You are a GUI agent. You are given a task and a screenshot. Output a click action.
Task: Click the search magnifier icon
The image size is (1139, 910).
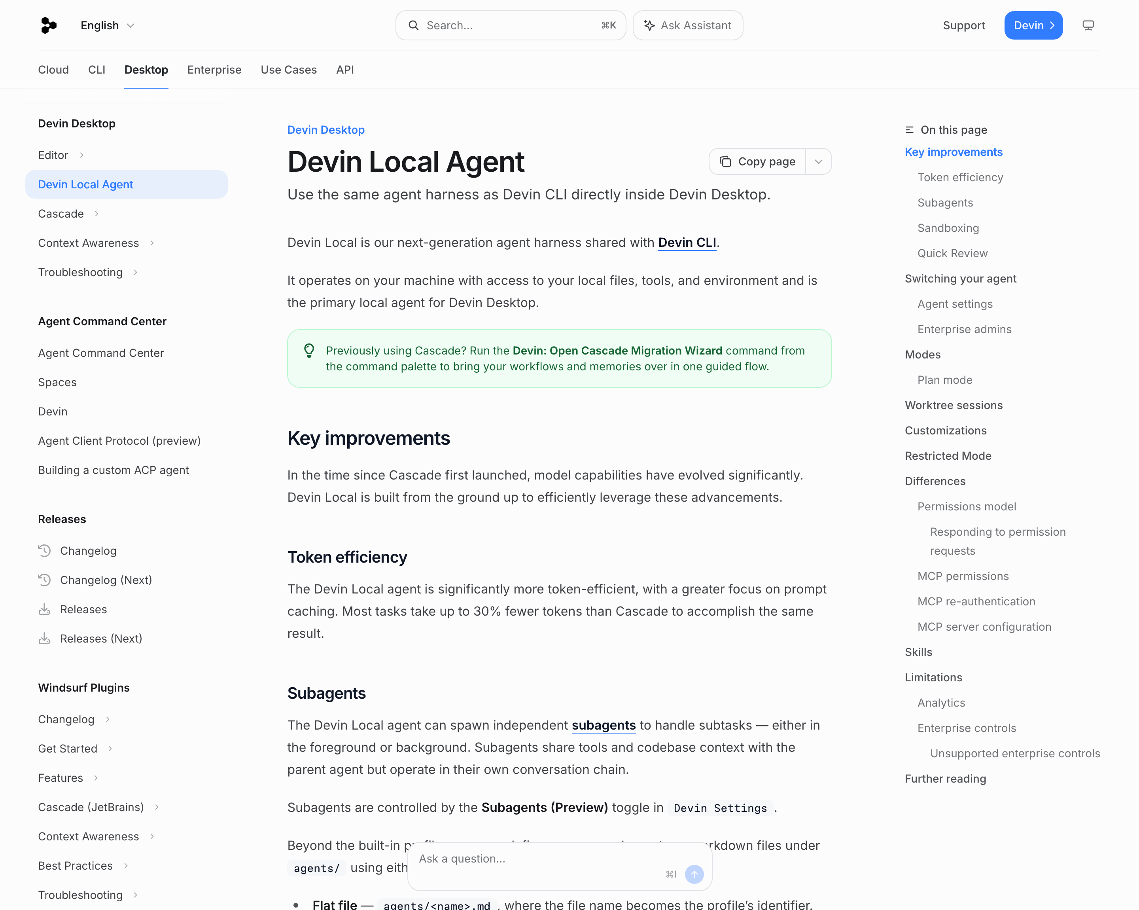[x=414, y=25]
